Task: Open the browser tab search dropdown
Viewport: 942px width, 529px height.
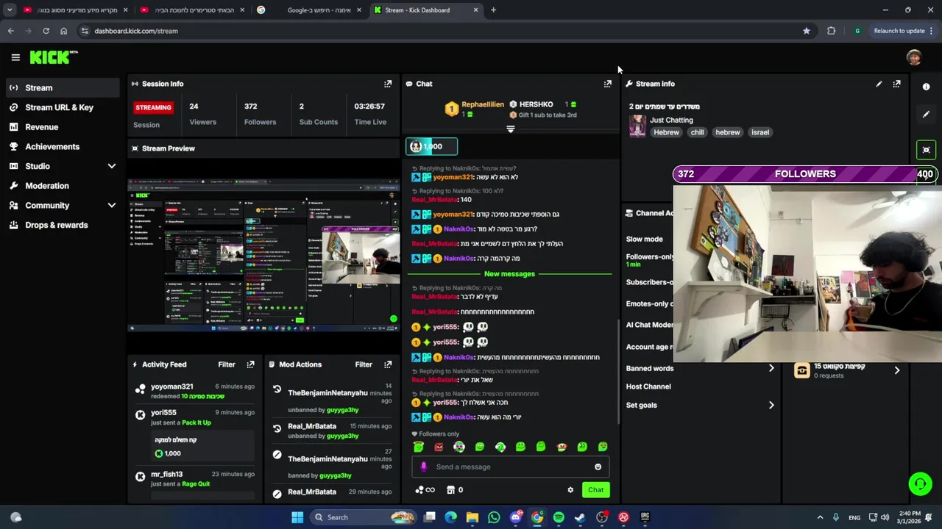Action: click(10, 10)
